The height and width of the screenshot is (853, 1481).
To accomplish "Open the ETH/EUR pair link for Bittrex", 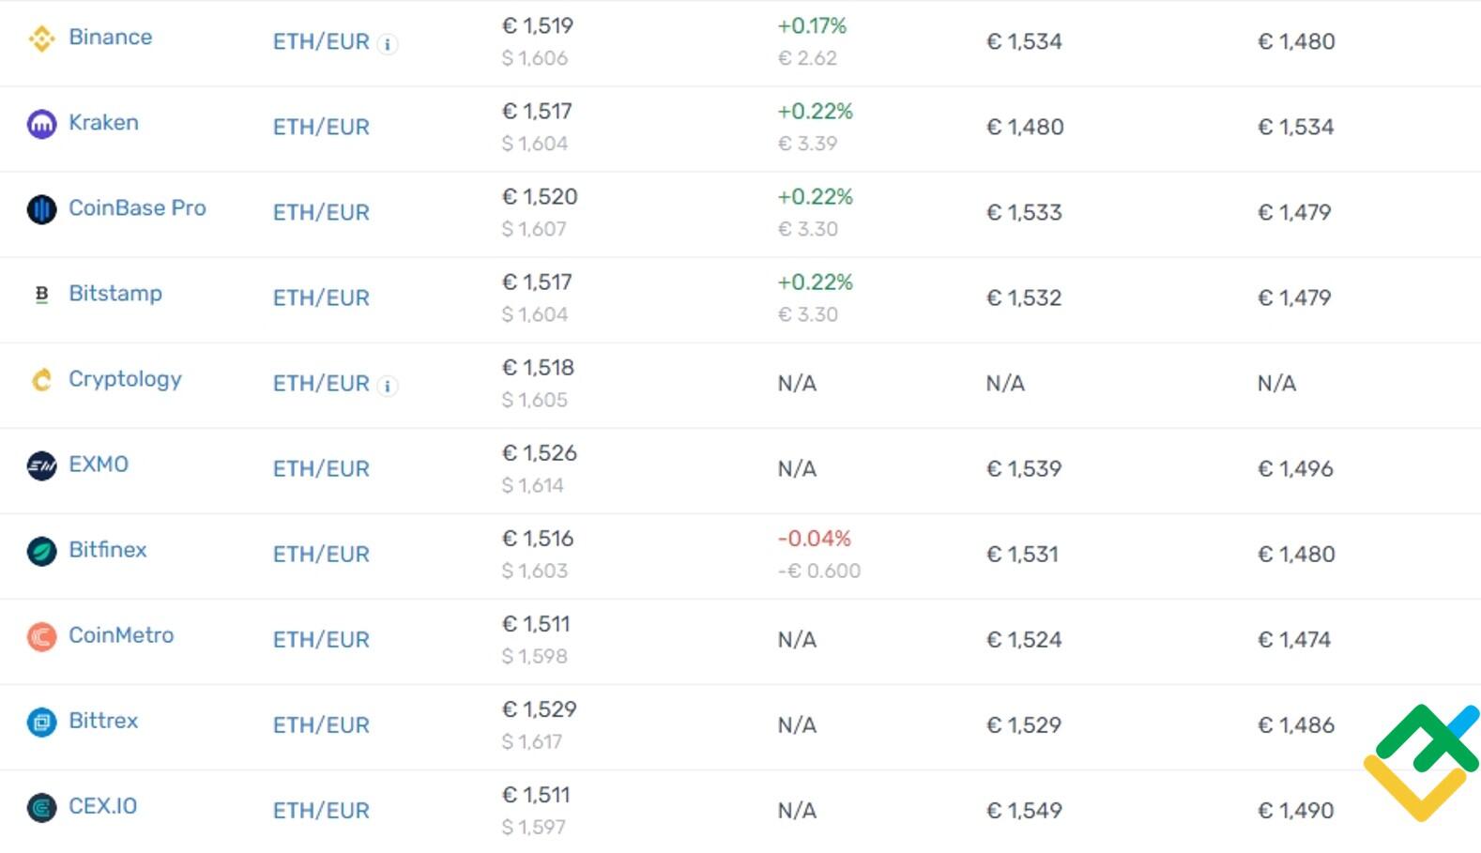I will click(x=321, y=725).
